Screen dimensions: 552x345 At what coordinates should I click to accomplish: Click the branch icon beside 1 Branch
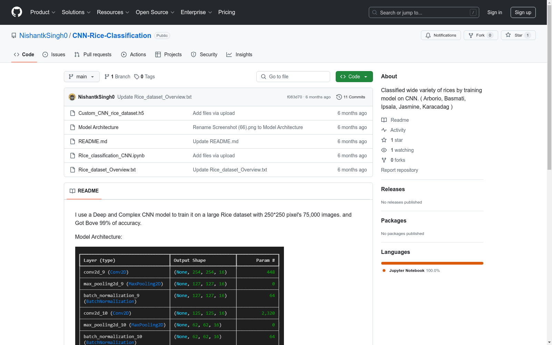coord(107,77)
